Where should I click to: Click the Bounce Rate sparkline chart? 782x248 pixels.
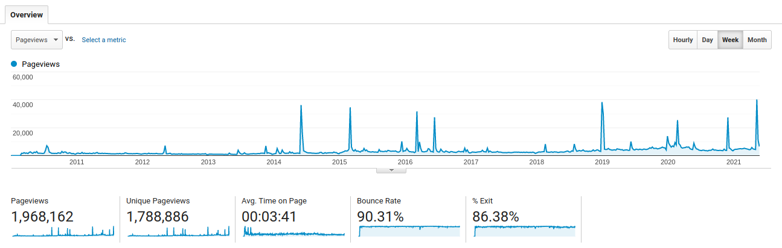click(409, 231)
